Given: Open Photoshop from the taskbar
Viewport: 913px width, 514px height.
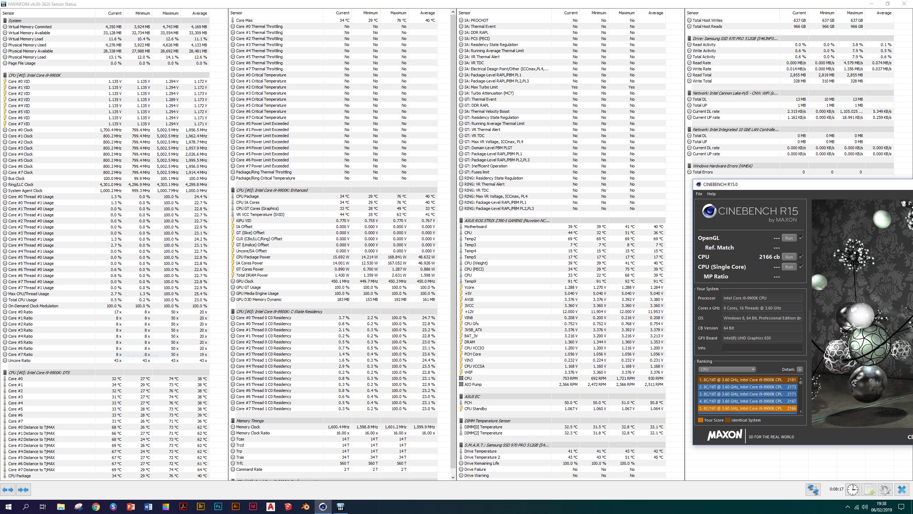Looking at the screenshot, I should click(218, 507).
